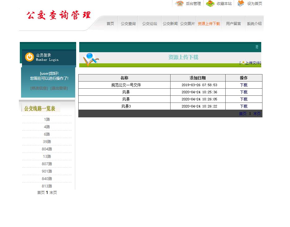Click the 设为首页 house icon

pyautogui.click(x=240, y=4)
